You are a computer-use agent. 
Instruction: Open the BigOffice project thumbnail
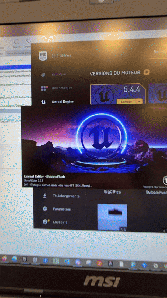(x=112, y=217)
